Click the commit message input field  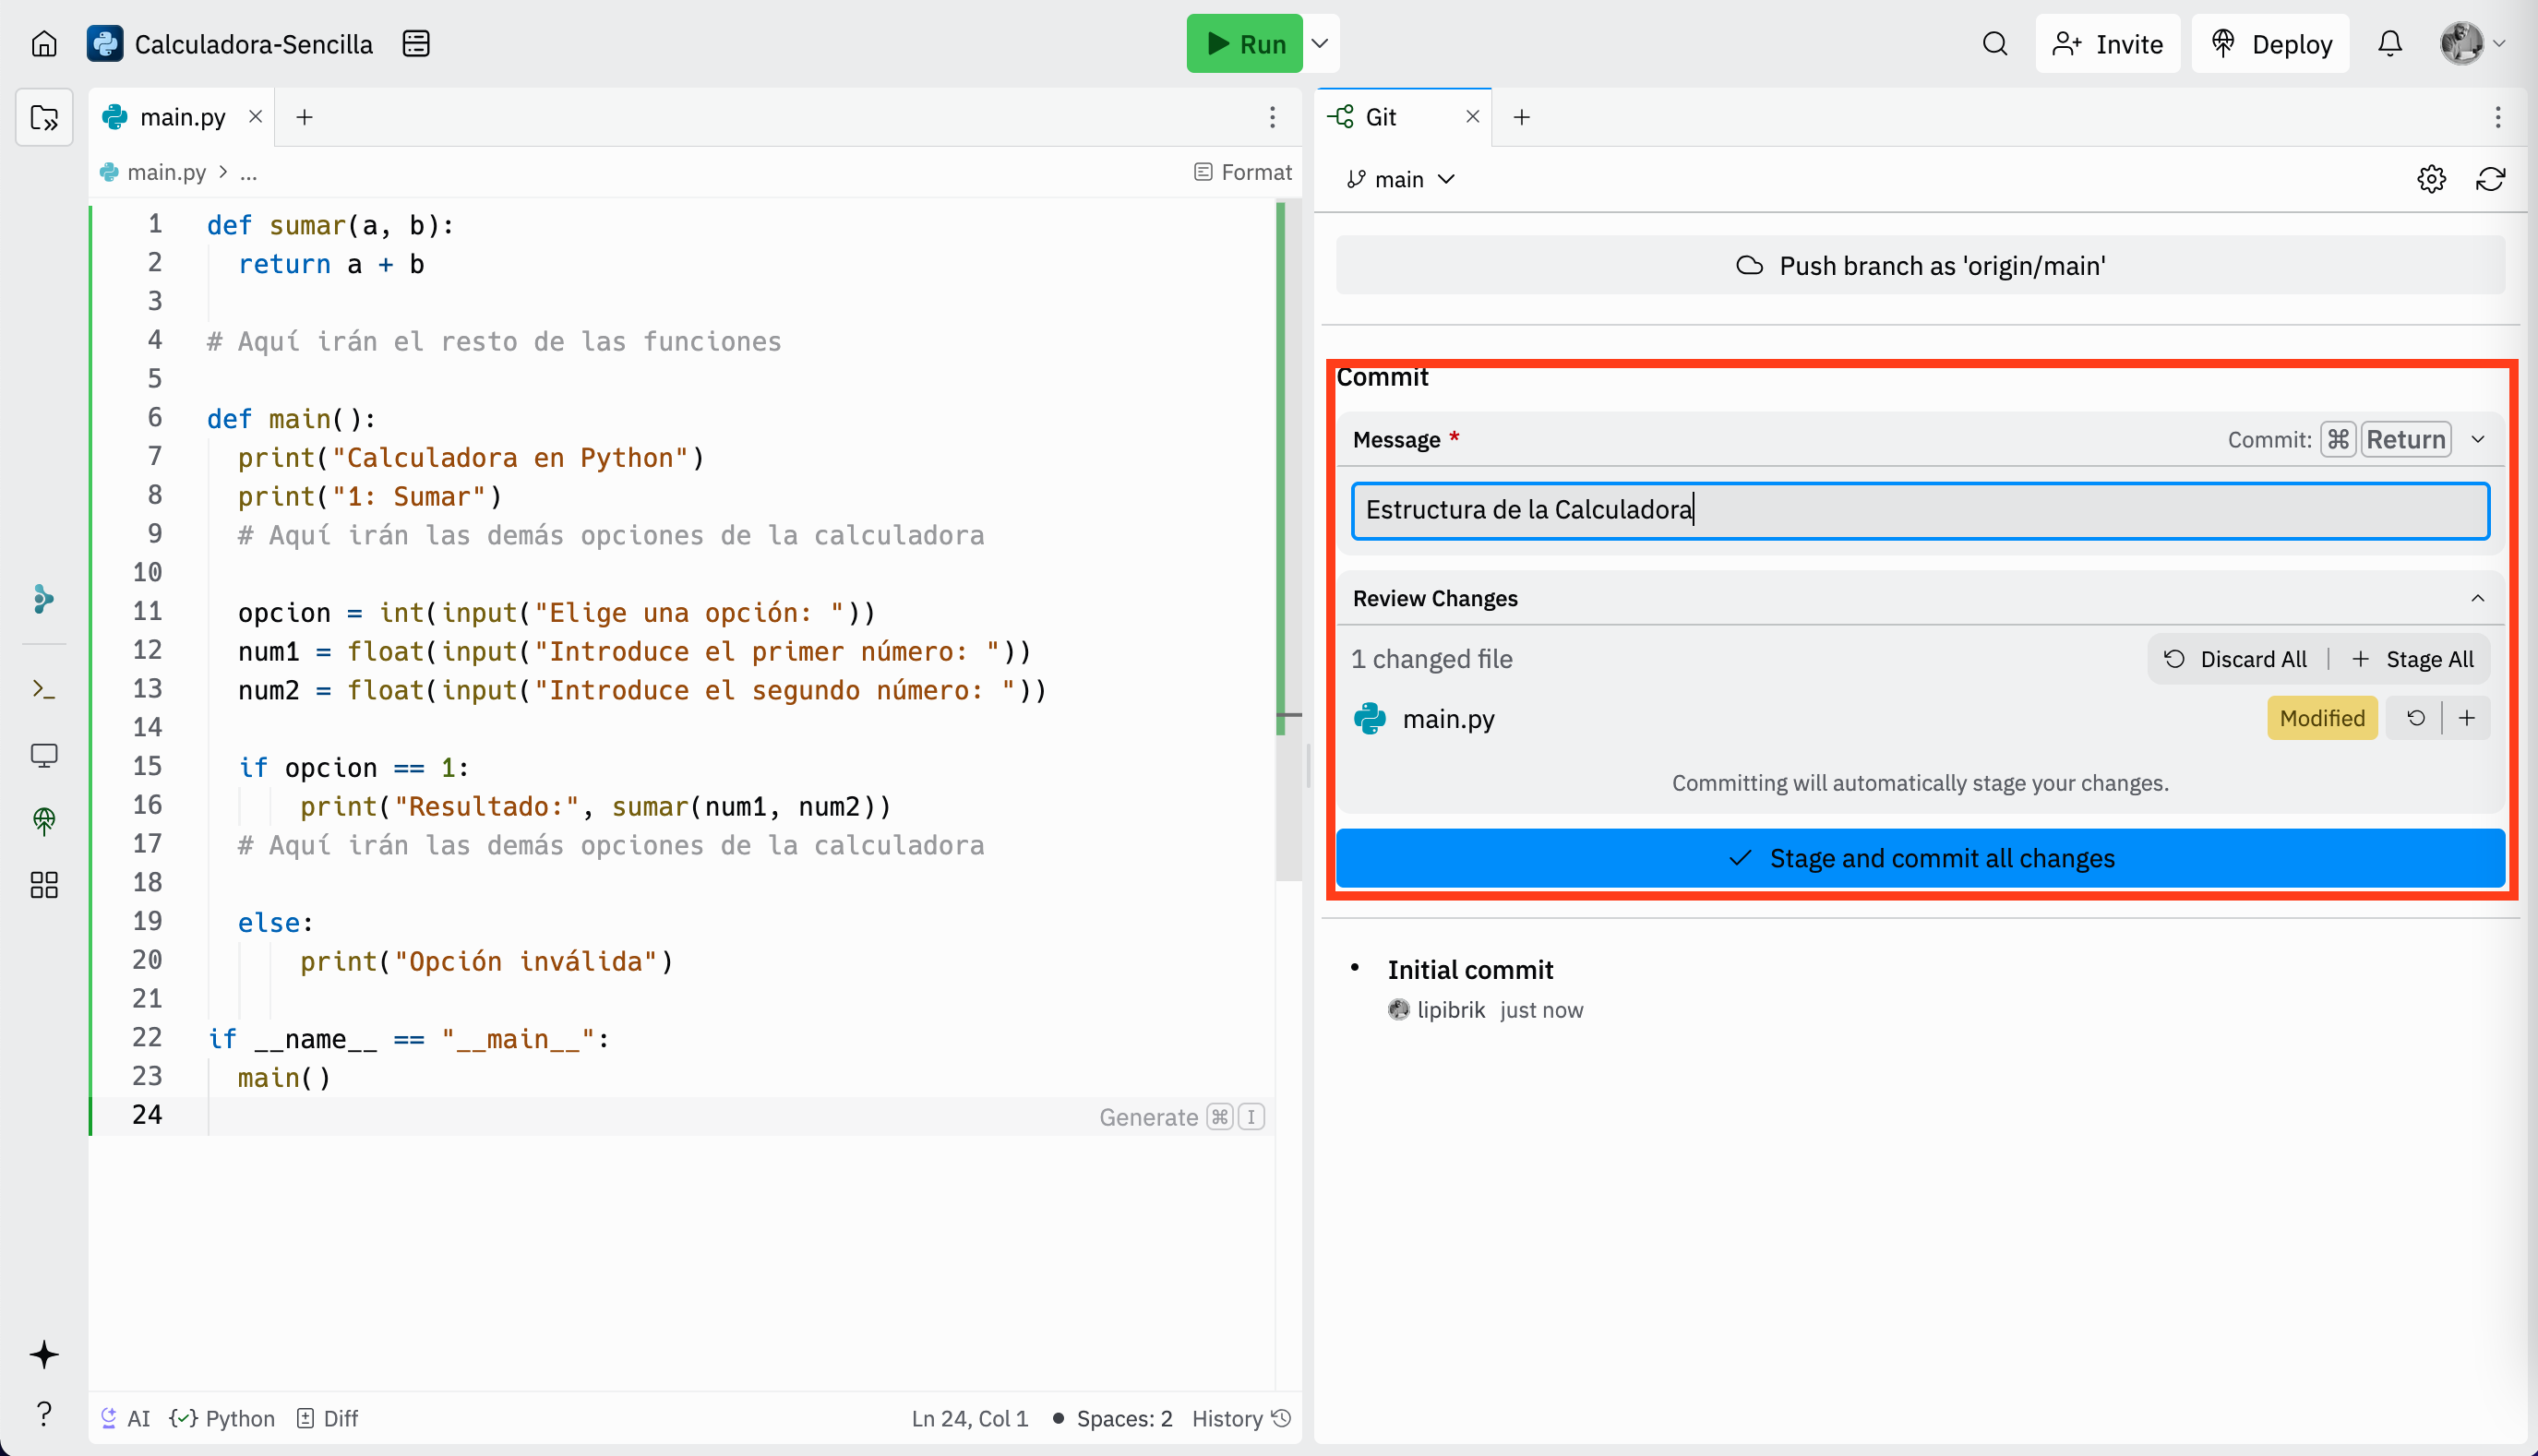coord(1920,510)
